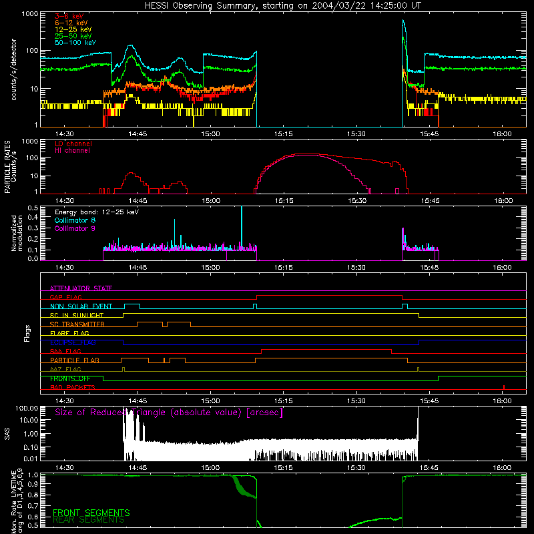Click the FLARE FLAG label
Image resolution: width=534 pixels, height=534 pixels.
click(x=69, y=333)
